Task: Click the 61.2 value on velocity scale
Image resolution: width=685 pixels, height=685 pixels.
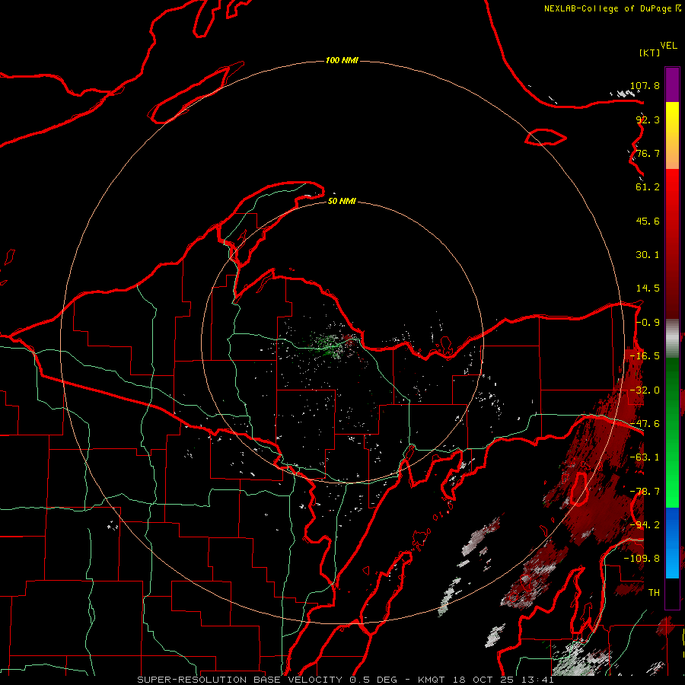Action: [x=648, y=187]
